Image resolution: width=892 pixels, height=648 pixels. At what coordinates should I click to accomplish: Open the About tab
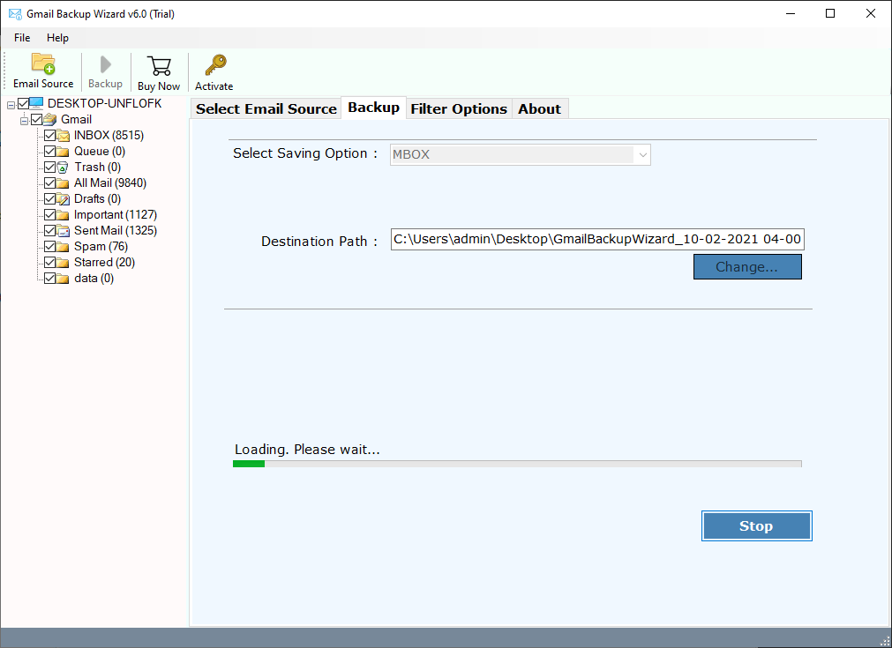[539, 108]
